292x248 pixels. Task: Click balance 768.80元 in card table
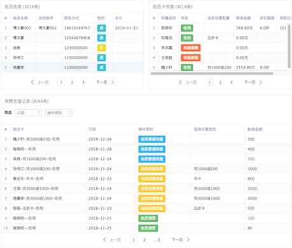(x=244, y=28)
